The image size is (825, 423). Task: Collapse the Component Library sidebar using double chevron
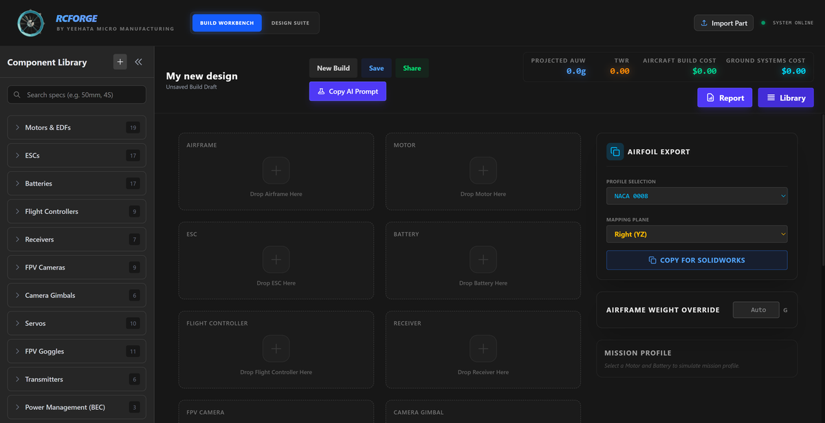pyautogui.click(x=138, y=62)
